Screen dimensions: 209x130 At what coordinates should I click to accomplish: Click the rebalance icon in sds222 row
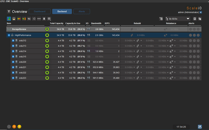[171, 72]
